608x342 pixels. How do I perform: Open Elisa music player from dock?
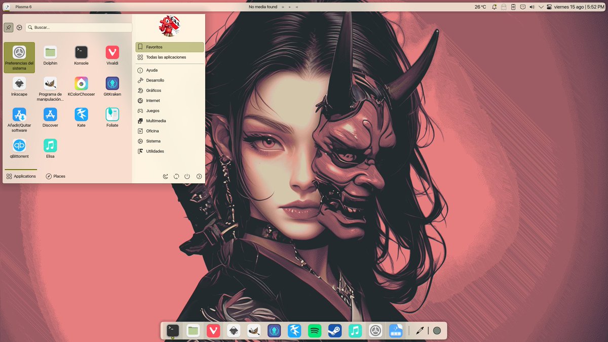point(355,331)
